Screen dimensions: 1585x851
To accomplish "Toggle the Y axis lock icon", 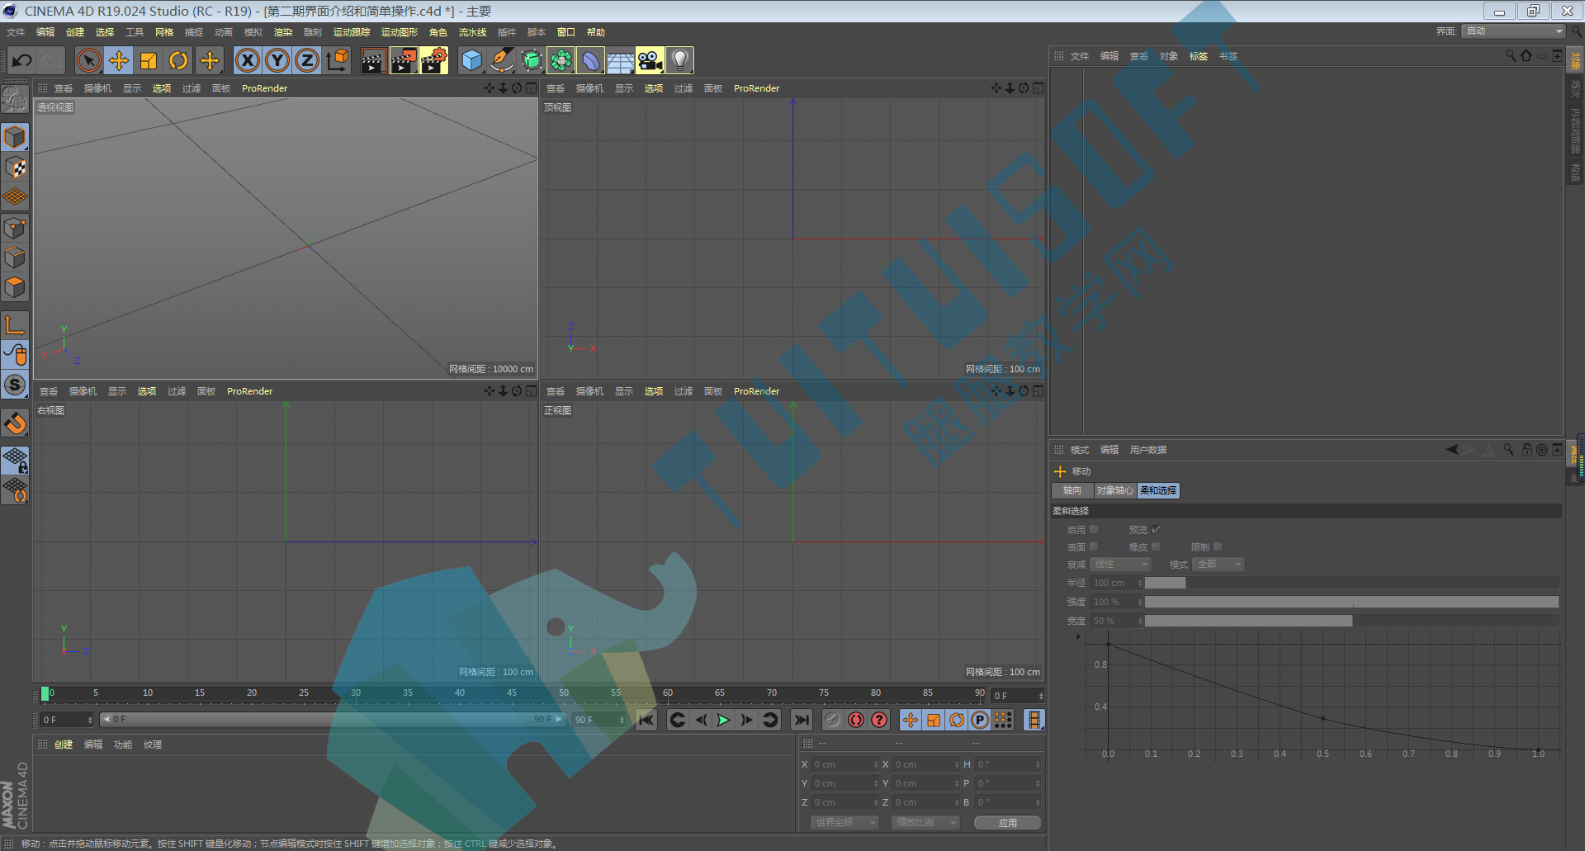I will (277, 60).
